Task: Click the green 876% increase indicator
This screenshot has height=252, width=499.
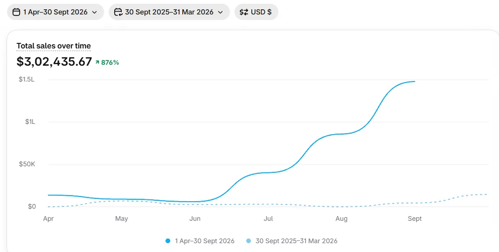Action: [107, 62]
